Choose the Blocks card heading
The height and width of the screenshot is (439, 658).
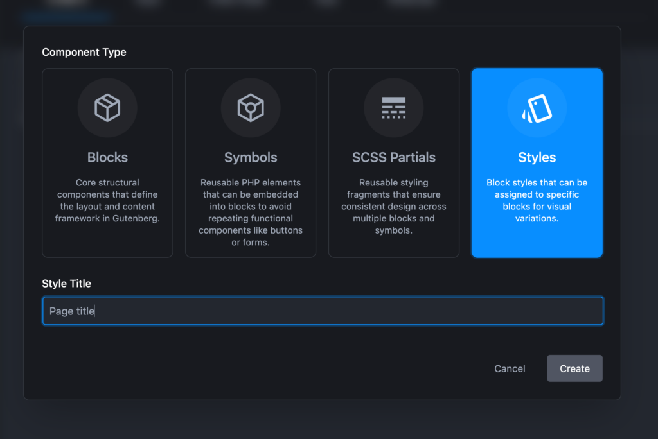(107, 157)
